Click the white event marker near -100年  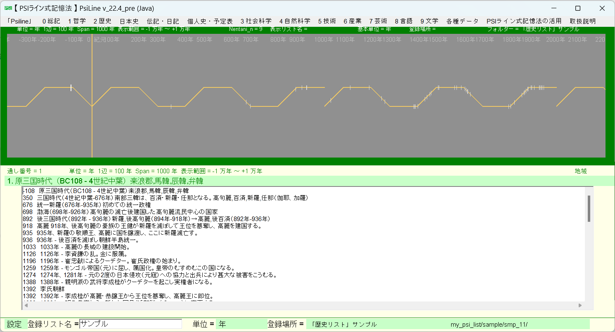[x=71, y=87]
